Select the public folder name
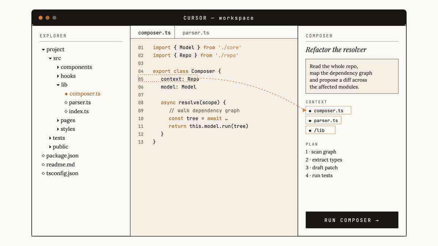This screenshot has width=438, height=246. click(x=61, y=147)
